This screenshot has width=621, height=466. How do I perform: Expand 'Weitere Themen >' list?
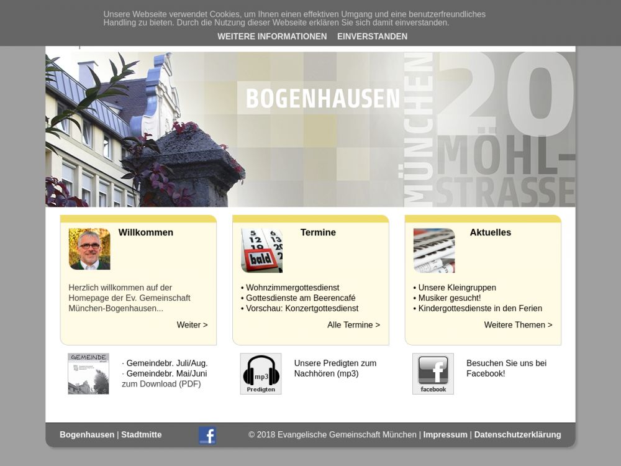tap(518, 325)
